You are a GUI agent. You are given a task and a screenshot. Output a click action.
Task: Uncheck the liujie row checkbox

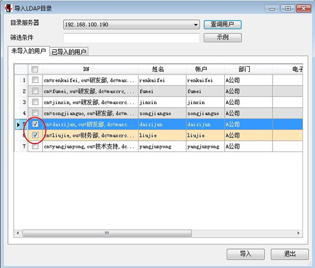click(35, 135)
